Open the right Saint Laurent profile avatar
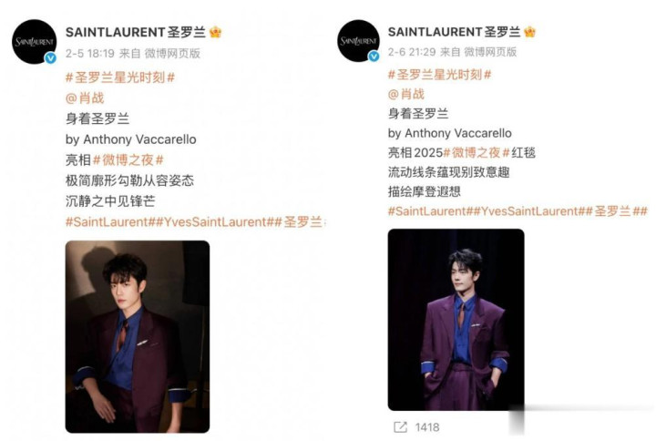This screenshot has height=441, width=656. point(359,41)
